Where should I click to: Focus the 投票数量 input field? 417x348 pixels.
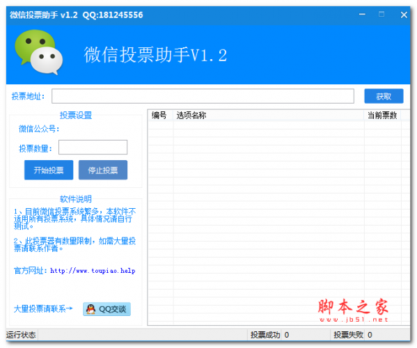pos(93,147)
